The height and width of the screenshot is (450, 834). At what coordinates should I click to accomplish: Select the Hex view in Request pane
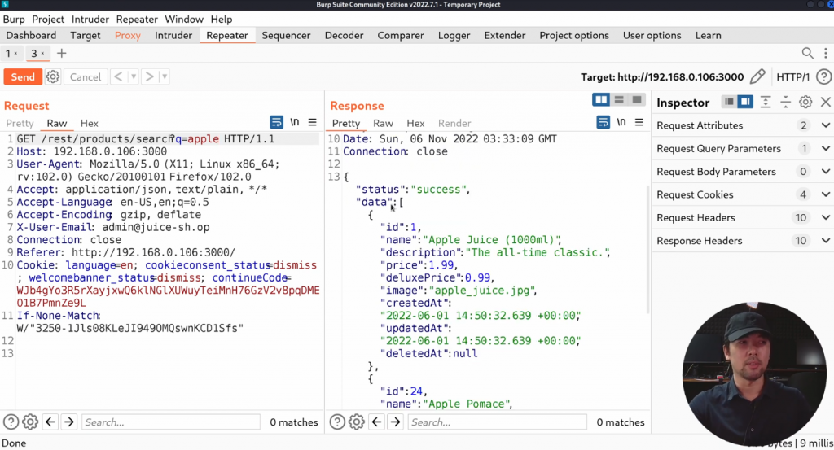90,123
